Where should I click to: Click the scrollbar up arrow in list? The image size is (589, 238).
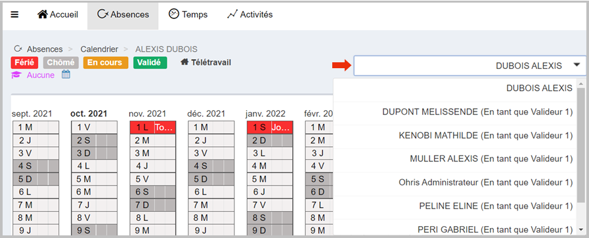click(x=582, y=83)
